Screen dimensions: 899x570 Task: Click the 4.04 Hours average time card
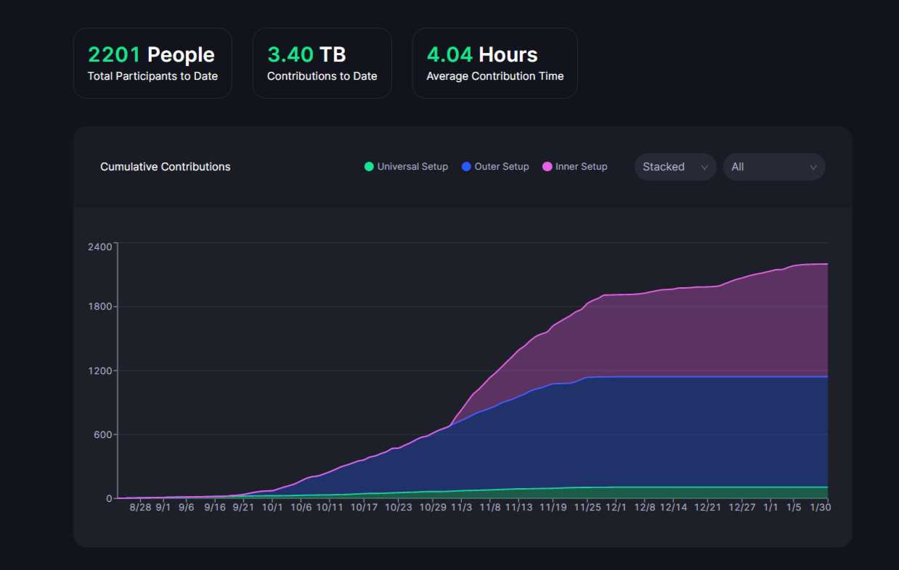pyautogui.click(x=495, y=63)
